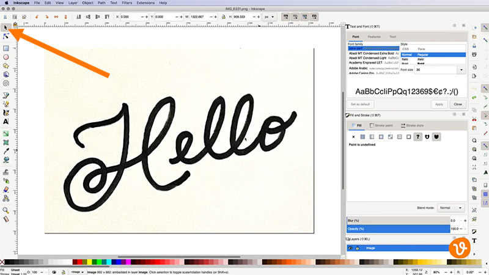489x275 pixels.
Task: Open the Path menu
Action: click(101, 3)
